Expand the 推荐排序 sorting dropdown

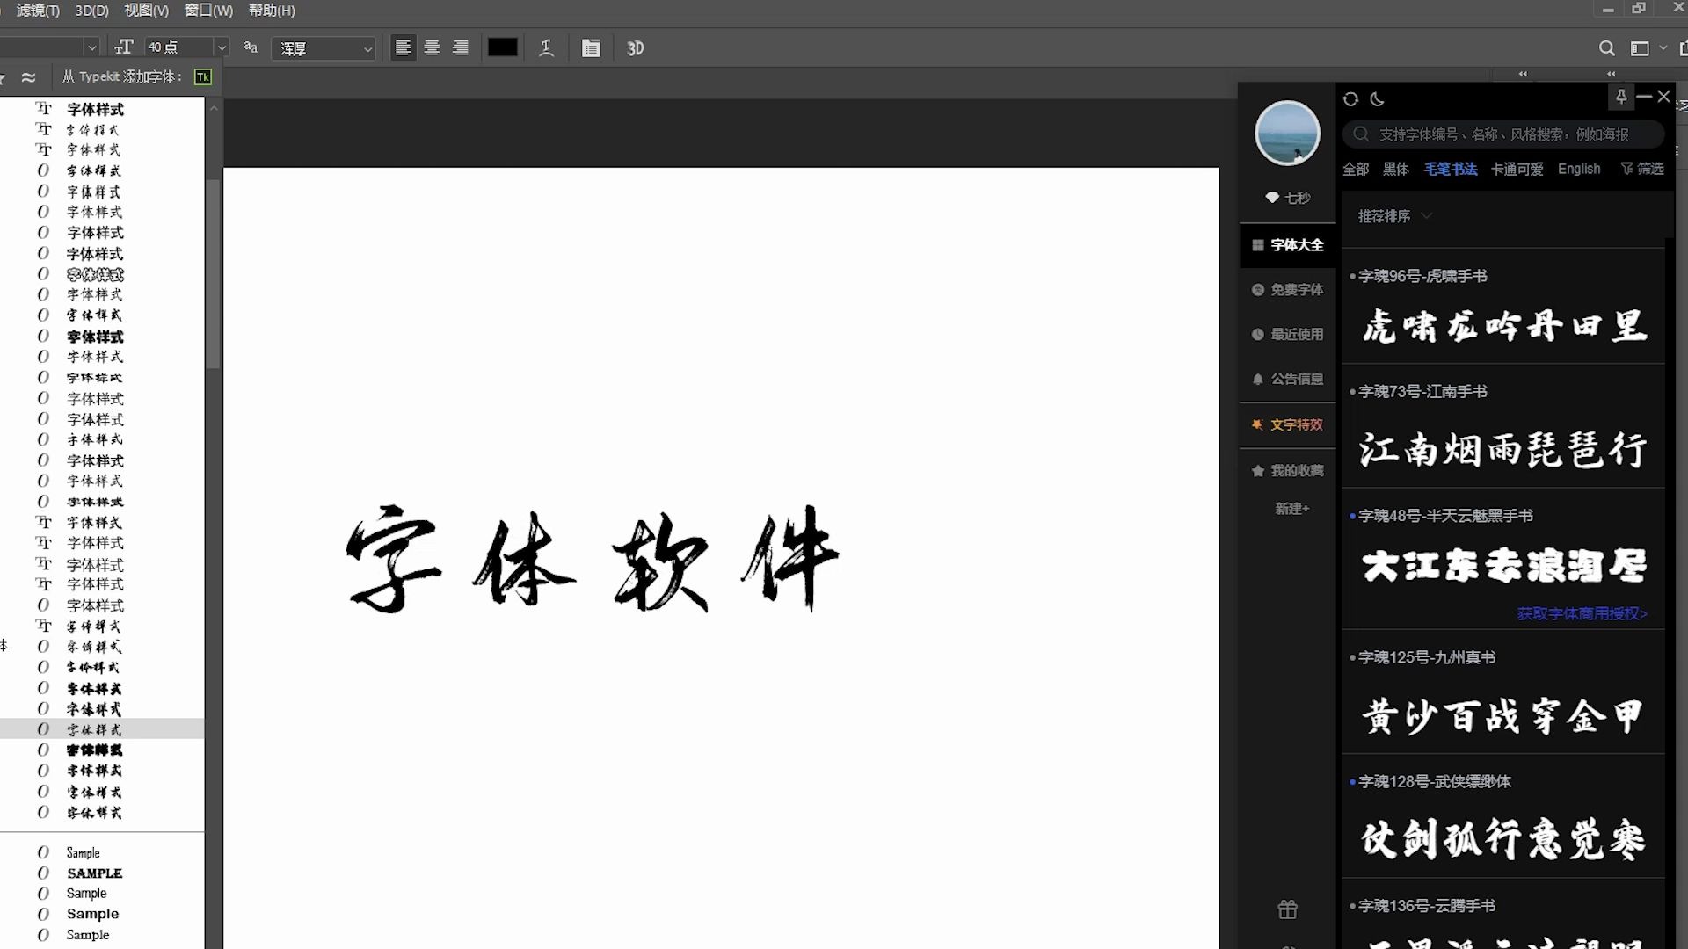(x=1393, y=215)
